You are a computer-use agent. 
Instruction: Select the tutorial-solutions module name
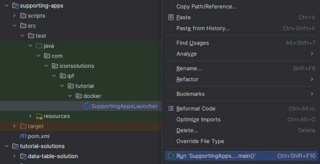click(x=42, y=146)
